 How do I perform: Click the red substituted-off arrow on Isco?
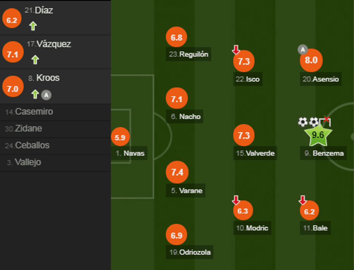point(236,50)
